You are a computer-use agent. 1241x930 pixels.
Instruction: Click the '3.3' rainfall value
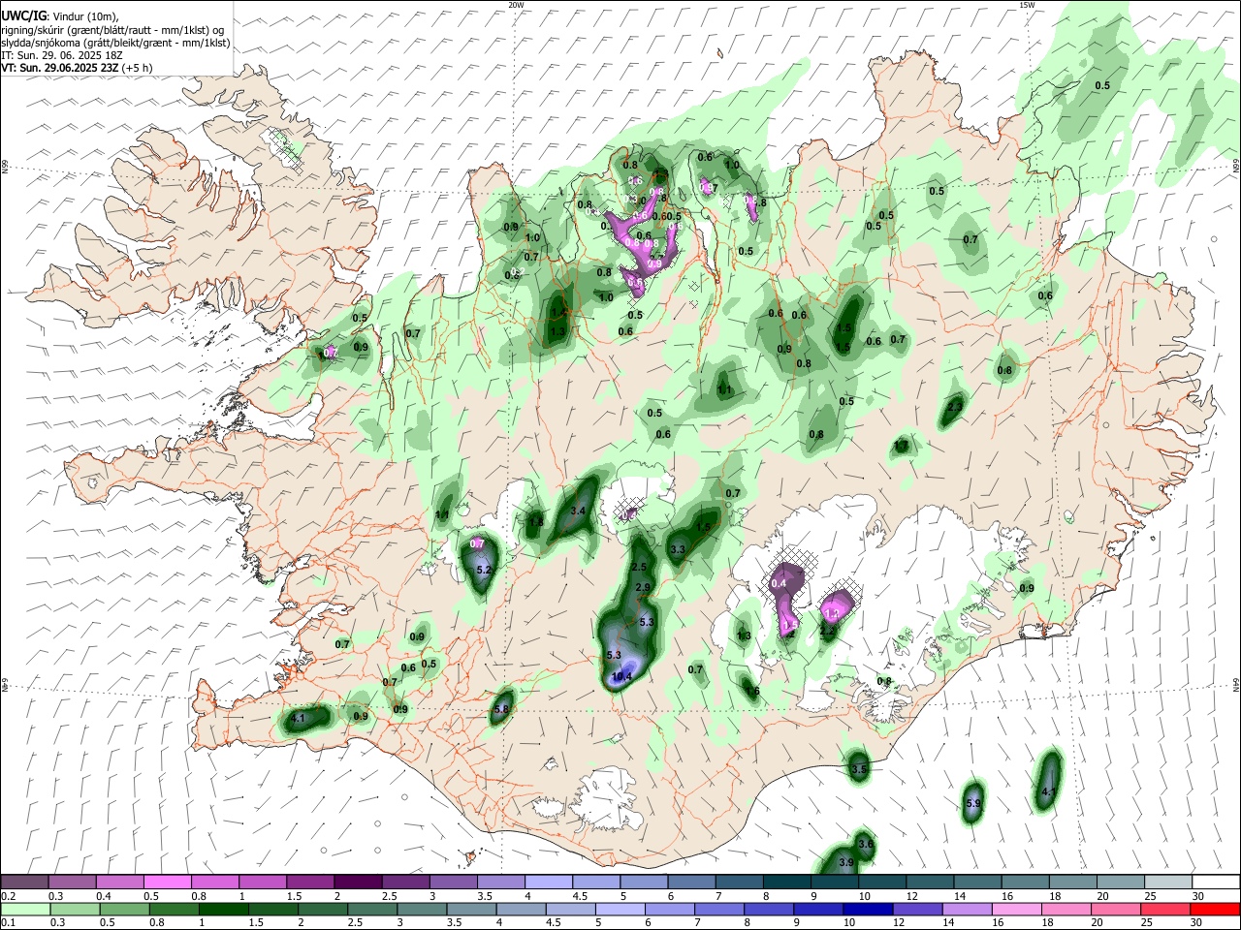[679, 549]
